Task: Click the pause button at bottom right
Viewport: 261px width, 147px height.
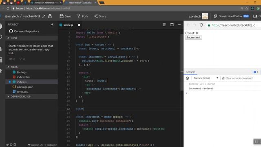Action: (x=257, y=142)
